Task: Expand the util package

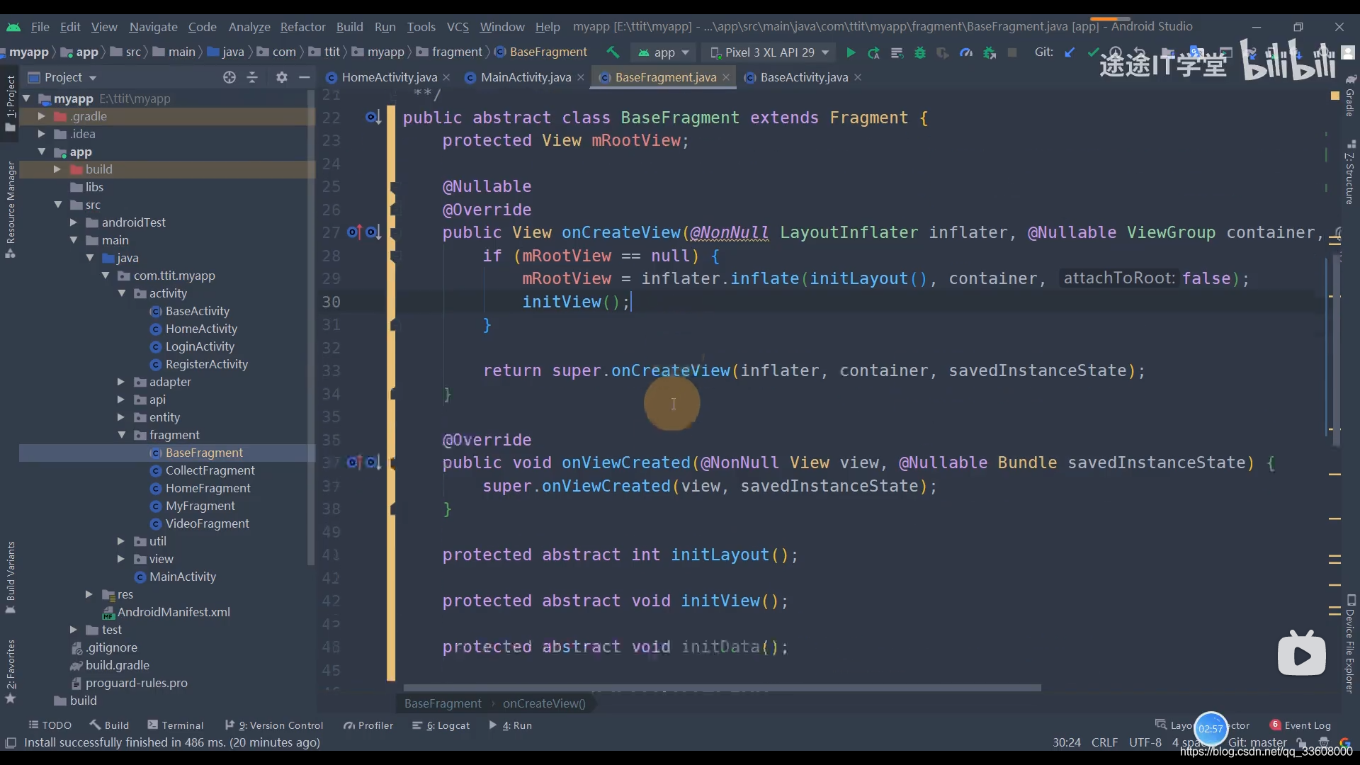Action: point(121,541)
